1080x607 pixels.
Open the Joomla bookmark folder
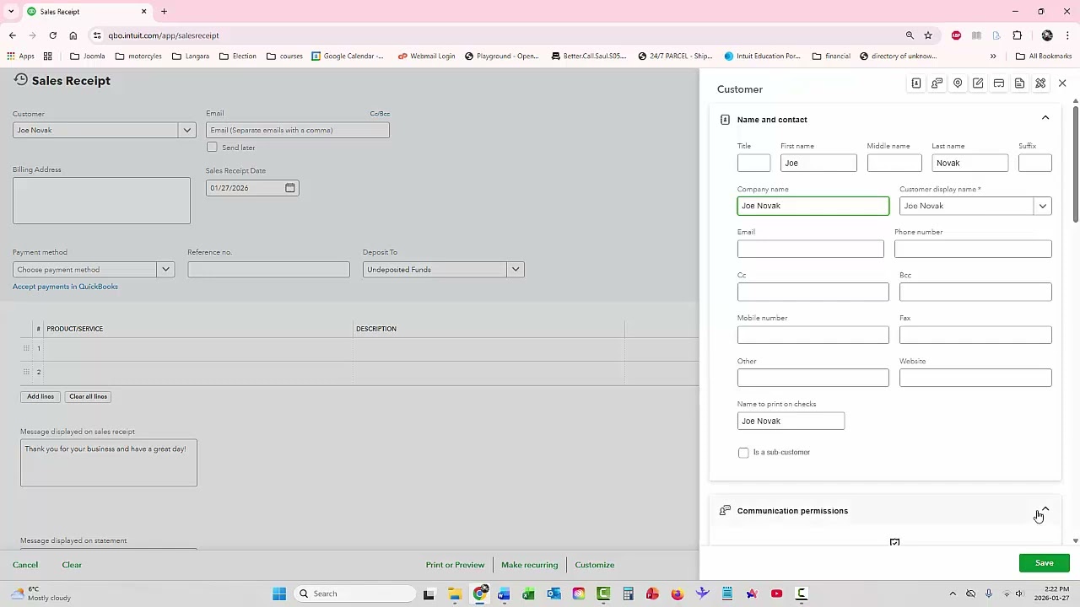point(88,56)
